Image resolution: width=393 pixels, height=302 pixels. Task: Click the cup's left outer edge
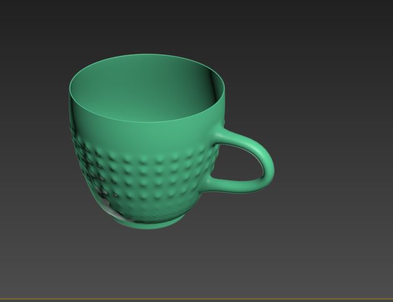pyautogui.click(x=69, y=125)
